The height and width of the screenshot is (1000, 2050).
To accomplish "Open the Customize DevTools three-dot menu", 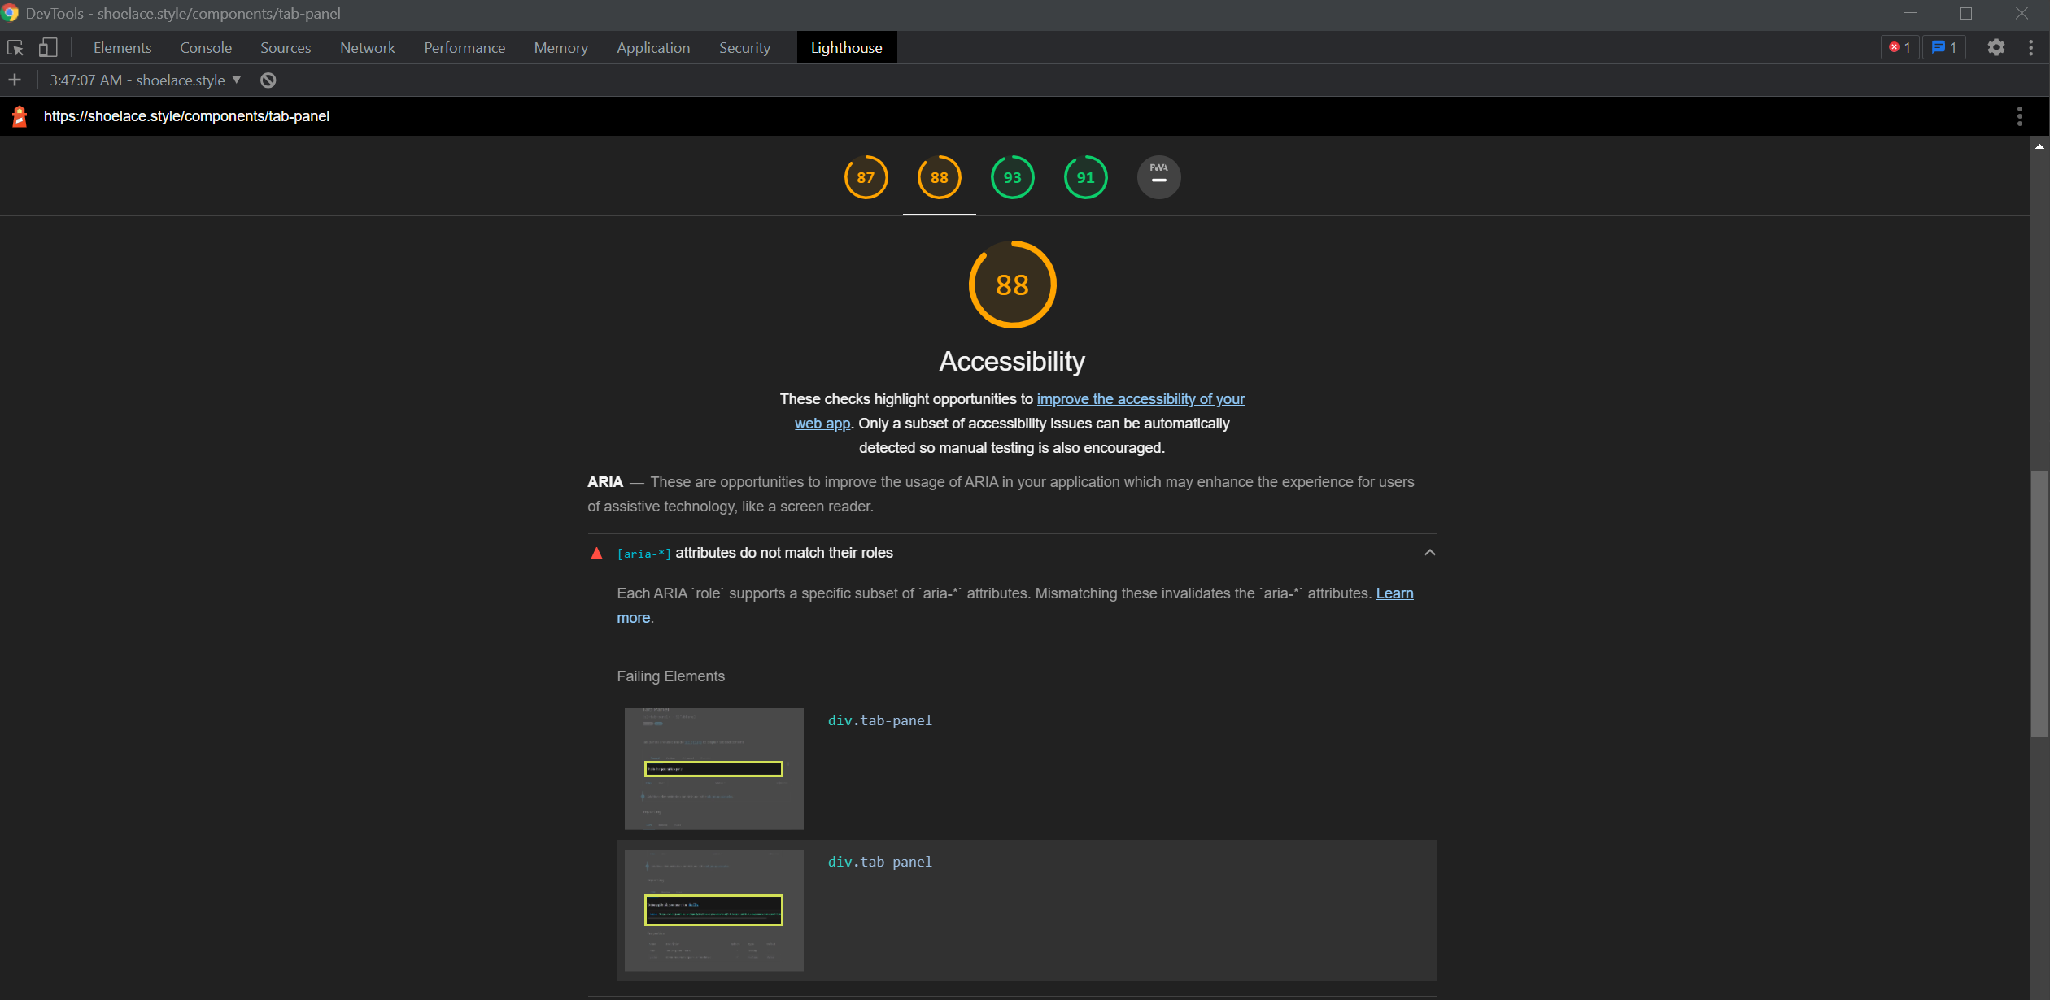I will 2030,48.
